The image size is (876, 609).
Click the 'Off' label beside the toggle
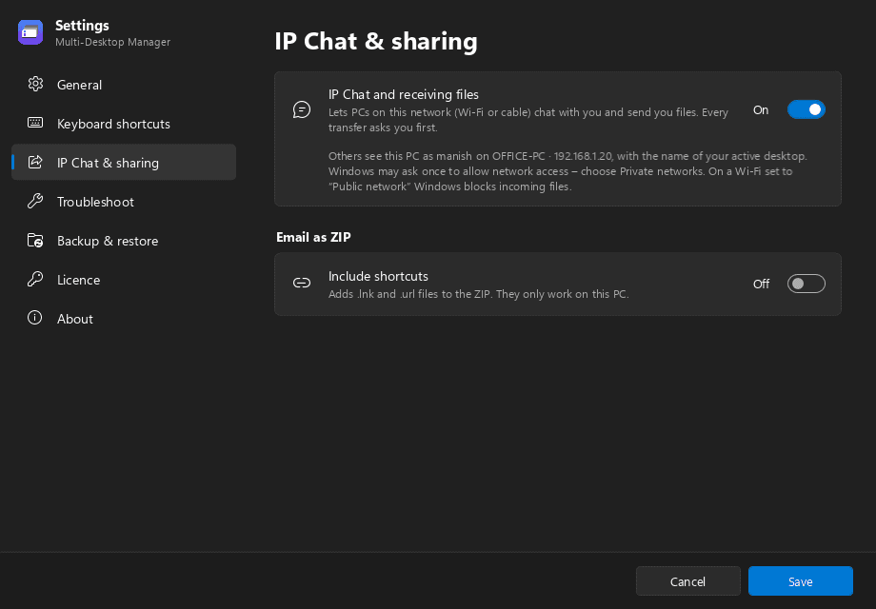761,284
